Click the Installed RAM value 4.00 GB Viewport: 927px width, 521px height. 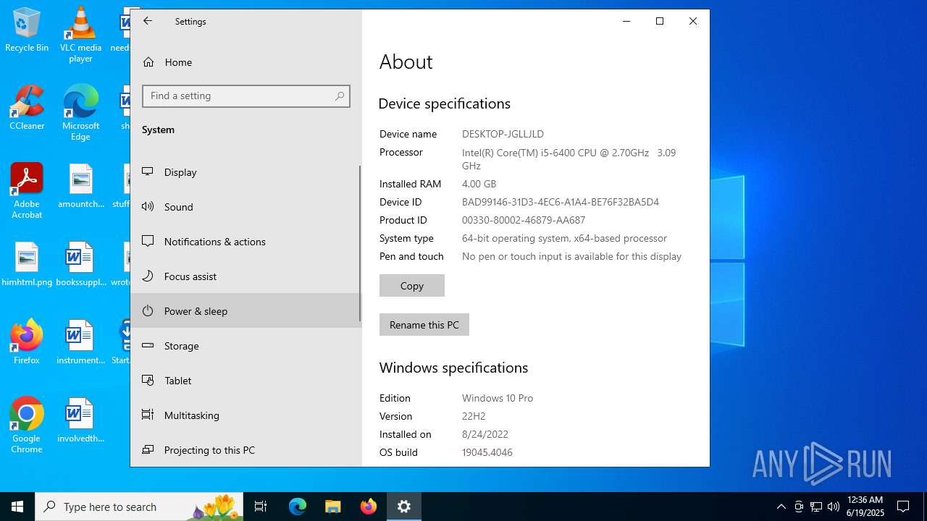pos(479,184)
